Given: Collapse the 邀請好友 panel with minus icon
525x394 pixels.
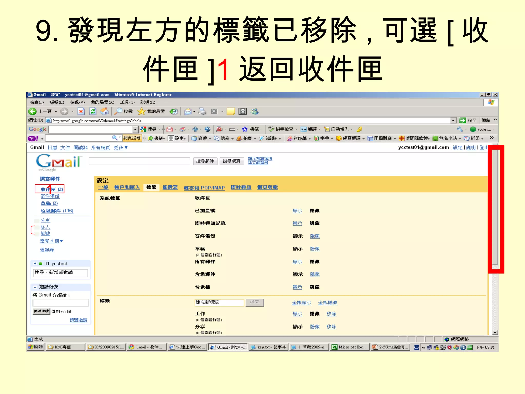Looking at the screenshot, I should click(35, 287).
